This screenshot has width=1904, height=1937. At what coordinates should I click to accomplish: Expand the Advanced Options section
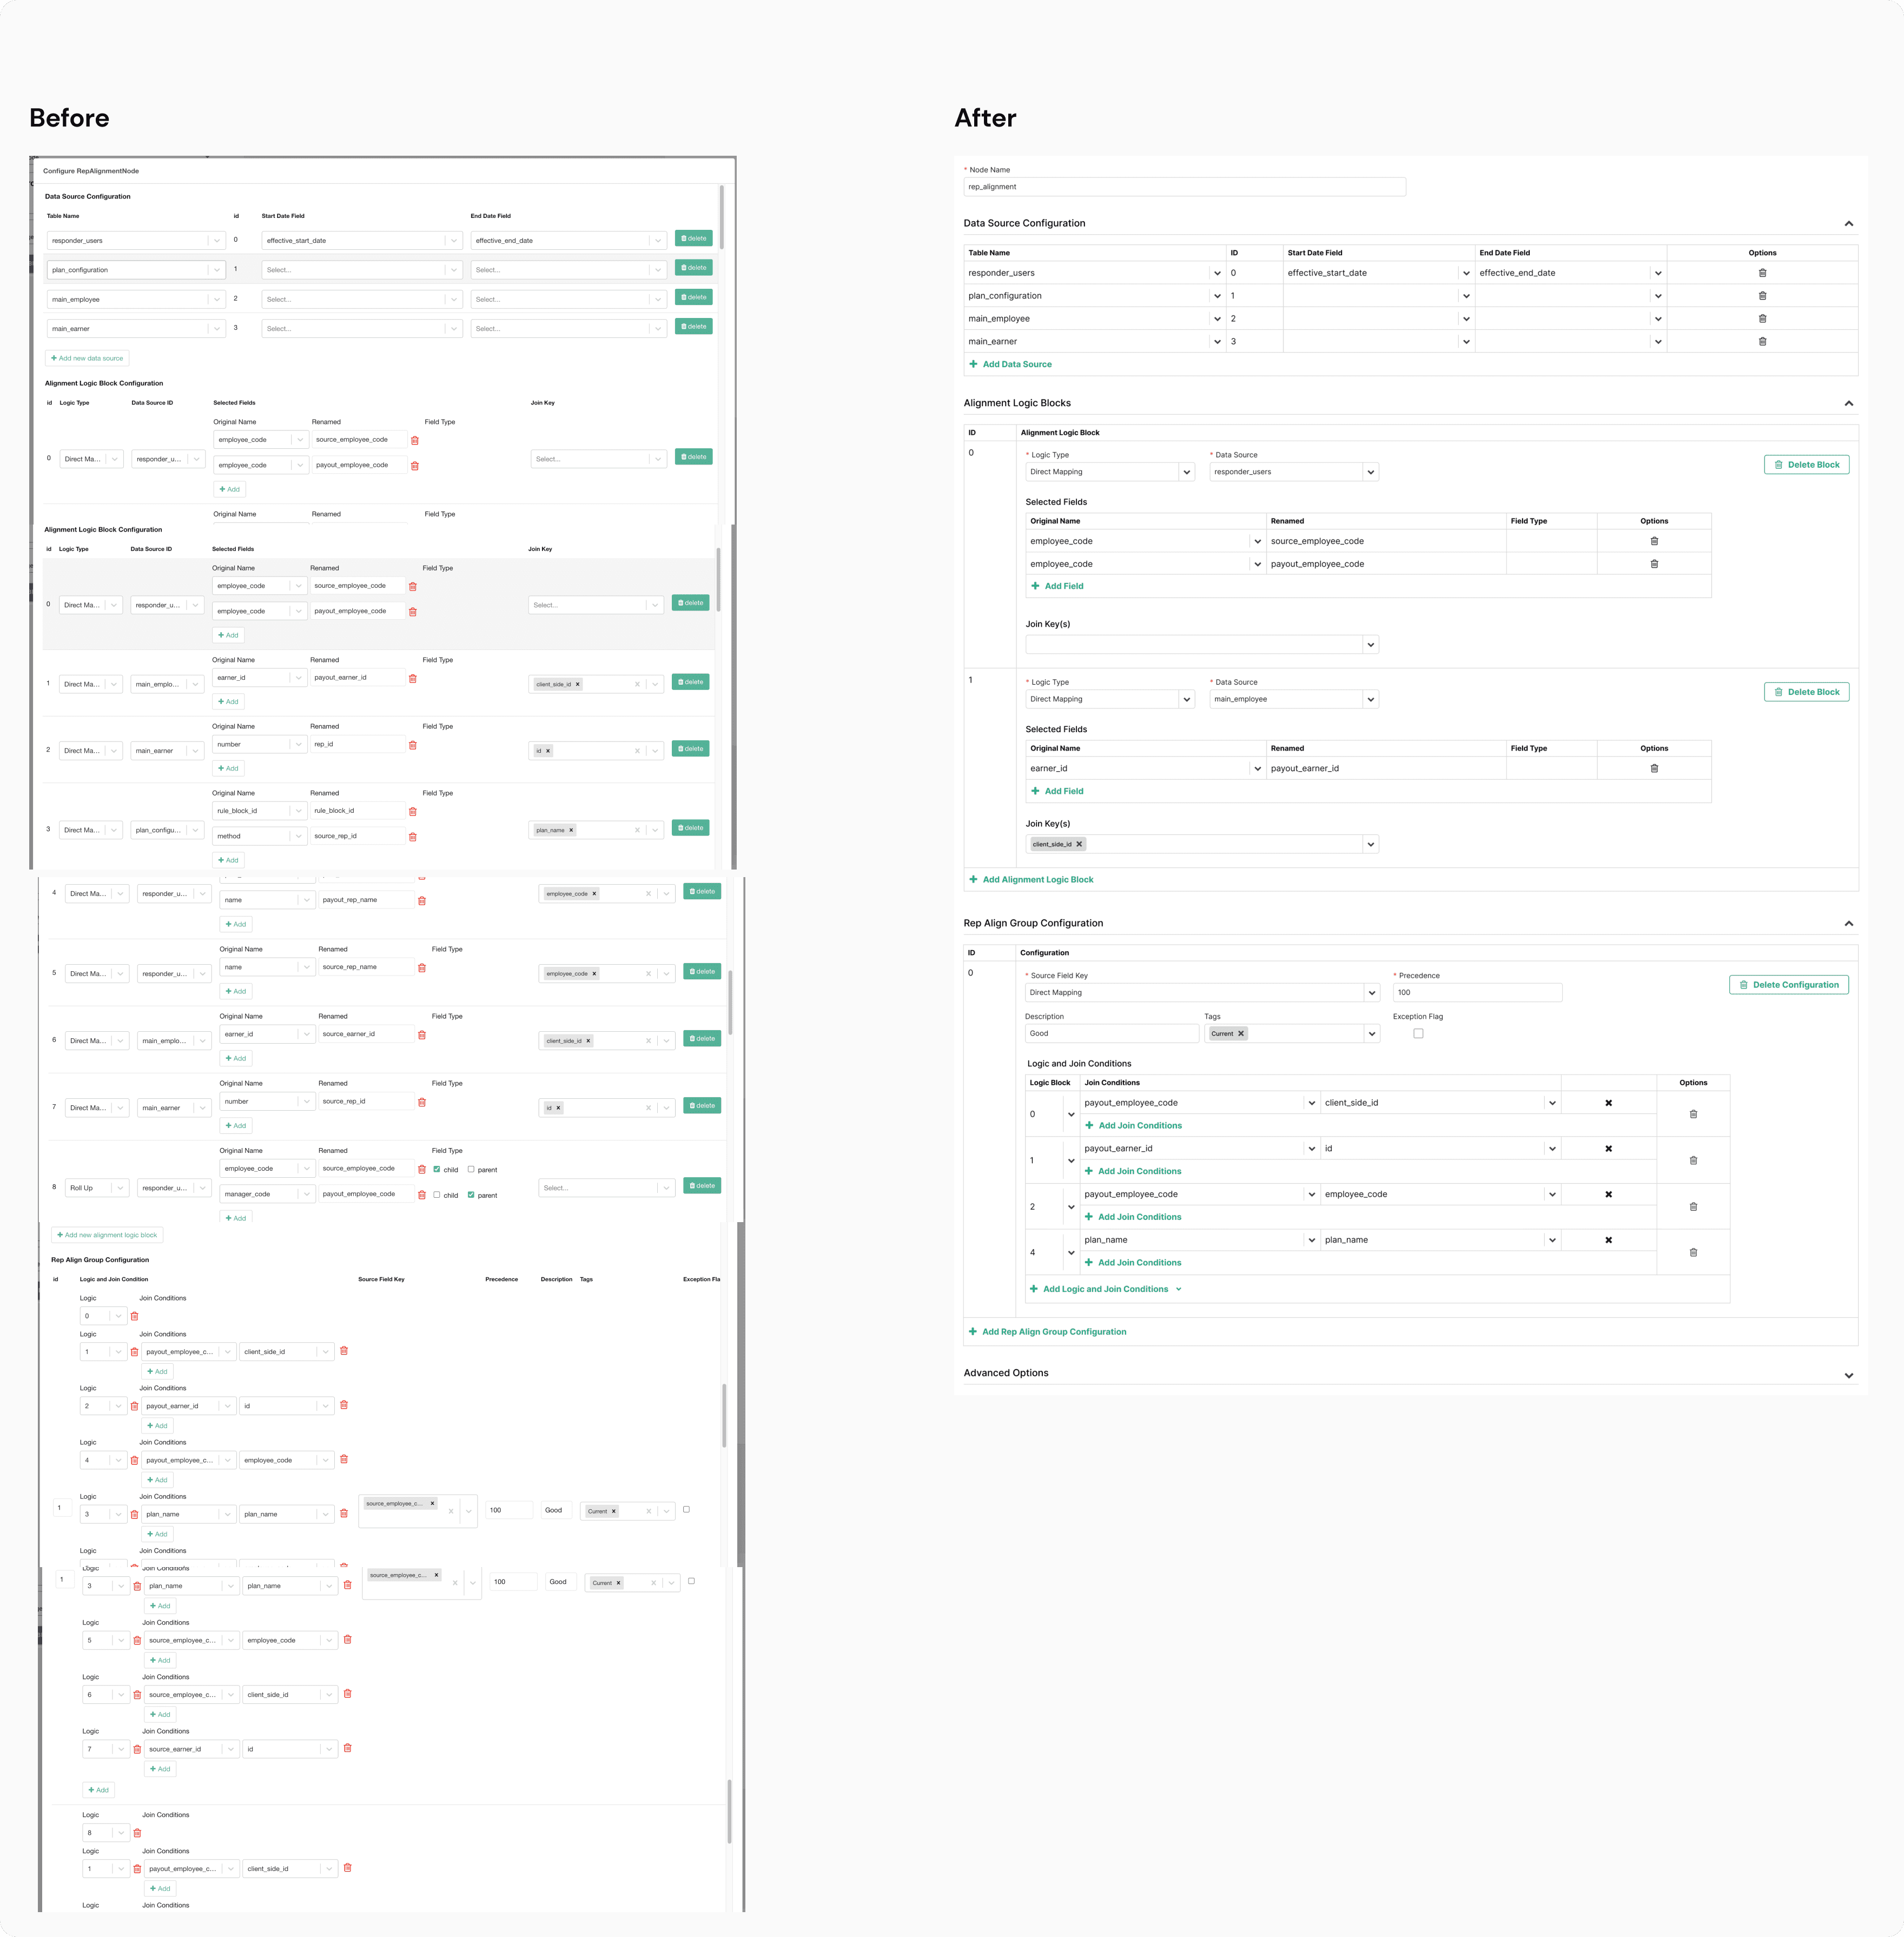[1848, 1375]
